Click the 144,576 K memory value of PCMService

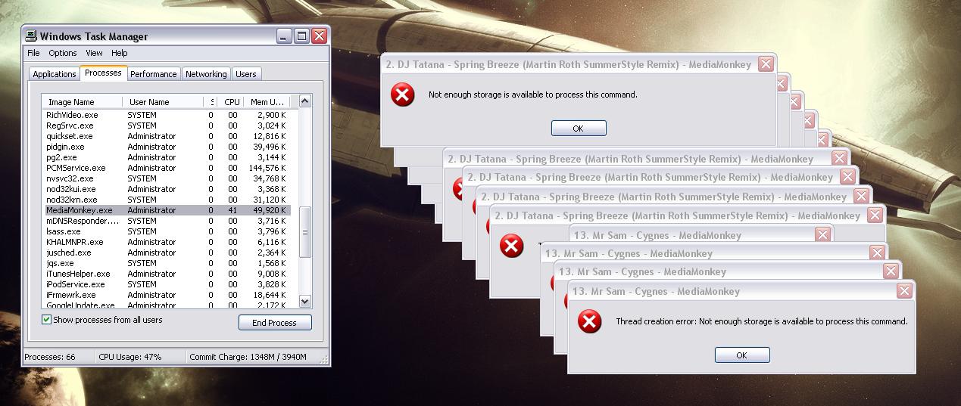pyautogui.click(x=267, y=168)
